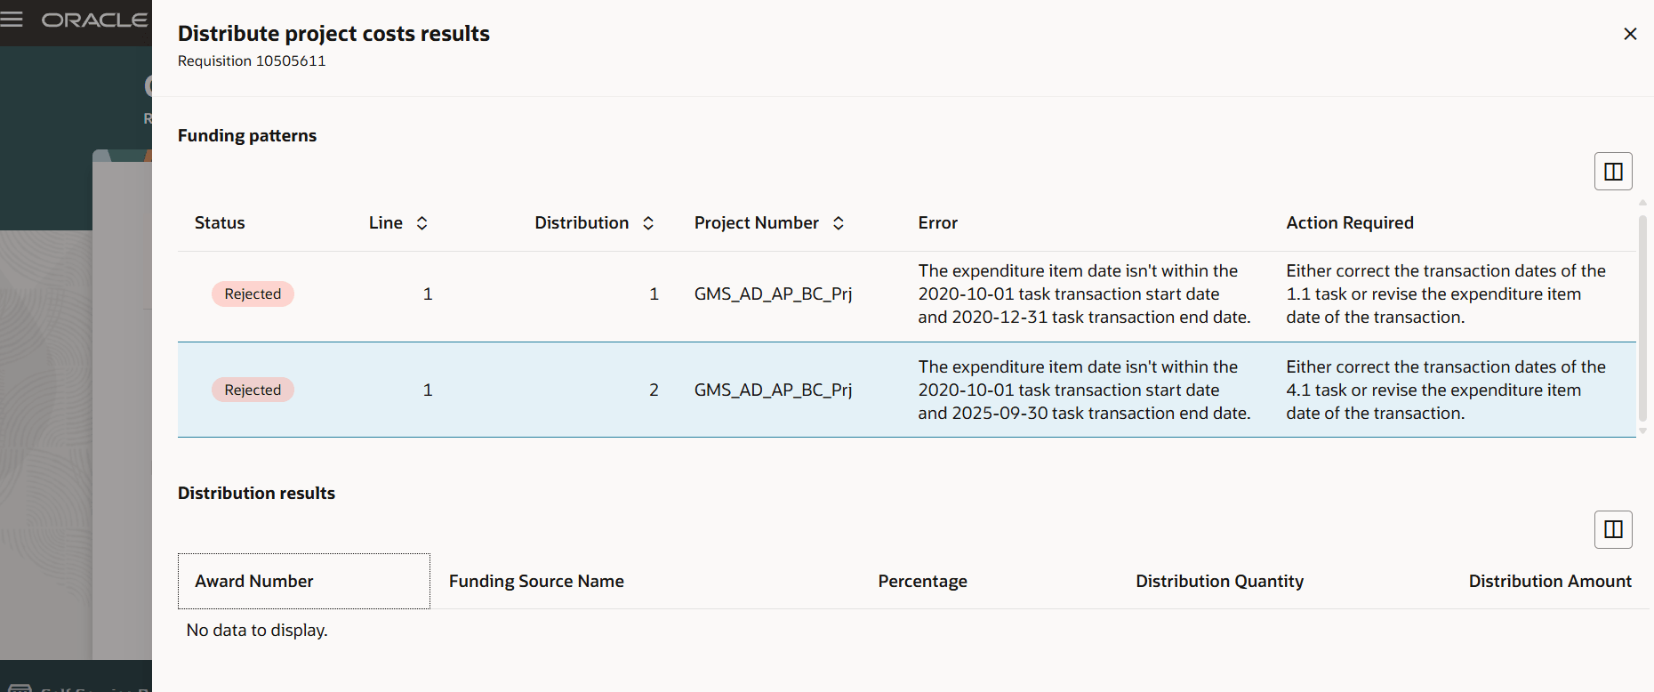Open column settings for Funding patterns table
This screenshot has height=692, width=1654.
pyautogui.click(x=1613, y=172)
